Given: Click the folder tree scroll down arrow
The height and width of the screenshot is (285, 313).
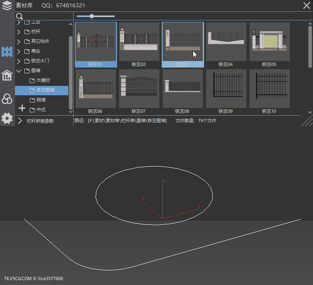Looking at the screenshot, I should point(71,112).
